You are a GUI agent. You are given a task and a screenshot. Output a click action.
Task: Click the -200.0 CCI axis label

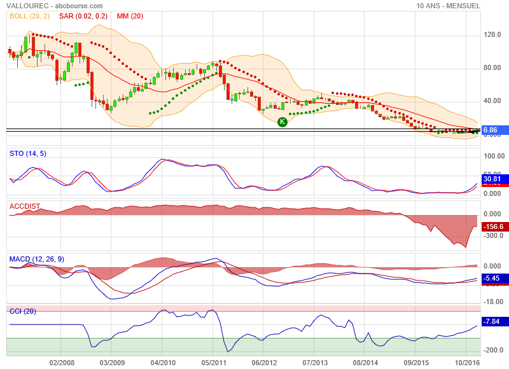click(x=494, y=350)
